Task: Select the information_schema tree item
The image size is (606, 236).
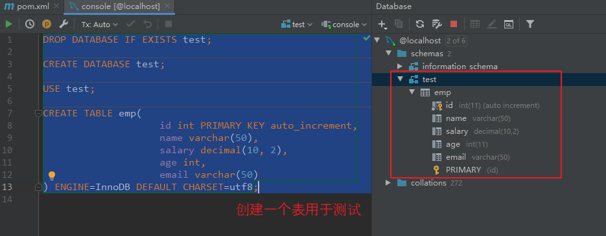Action: [460, 67]
